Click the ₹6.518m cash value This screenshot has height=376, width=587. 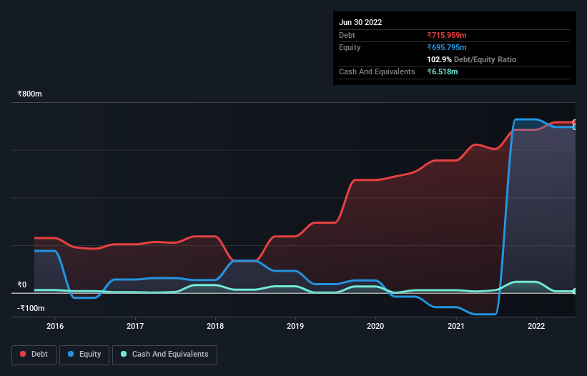[442, 71]
